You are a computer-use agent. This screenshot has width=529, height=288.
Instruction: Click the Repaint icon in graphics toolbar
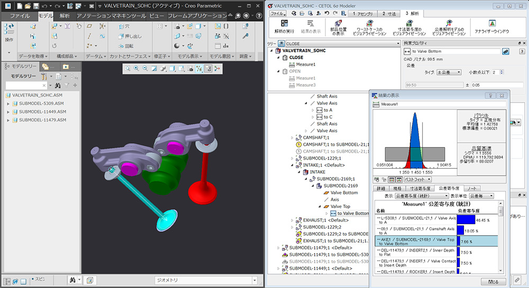coord(154,68)
